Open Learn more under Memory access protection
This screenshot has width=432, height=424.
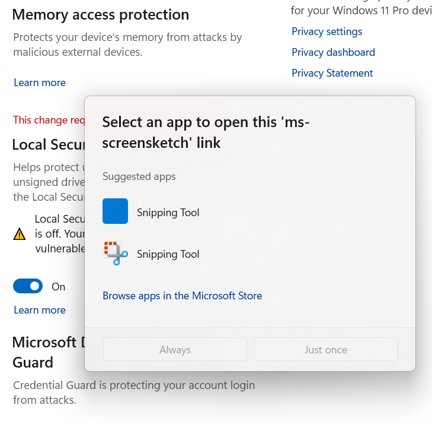click(x=40, y=83)
